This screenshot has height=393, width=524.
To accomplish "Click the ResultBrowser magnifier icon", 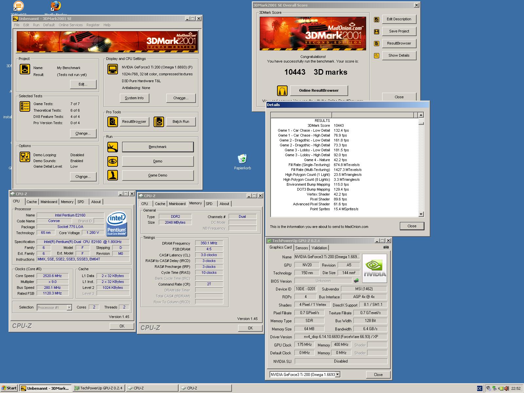I will pos(113,122).
